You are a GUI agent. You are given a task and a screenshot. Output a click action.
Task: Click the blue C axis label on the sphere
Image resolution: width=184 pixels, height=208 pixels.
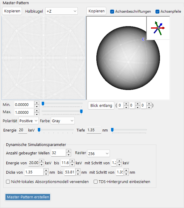(143, 39)
